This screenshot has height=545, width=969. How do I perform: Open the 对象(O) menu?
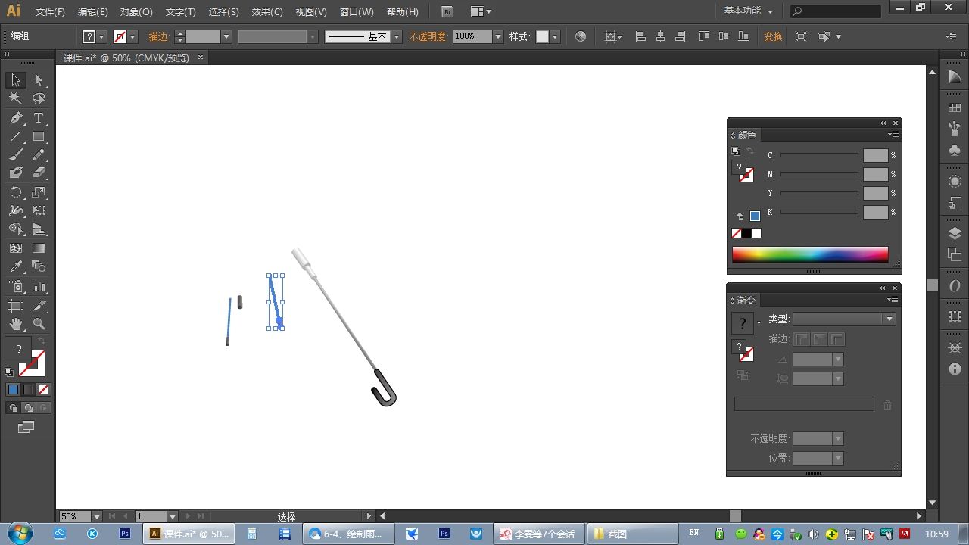click(x=136, y=12)
